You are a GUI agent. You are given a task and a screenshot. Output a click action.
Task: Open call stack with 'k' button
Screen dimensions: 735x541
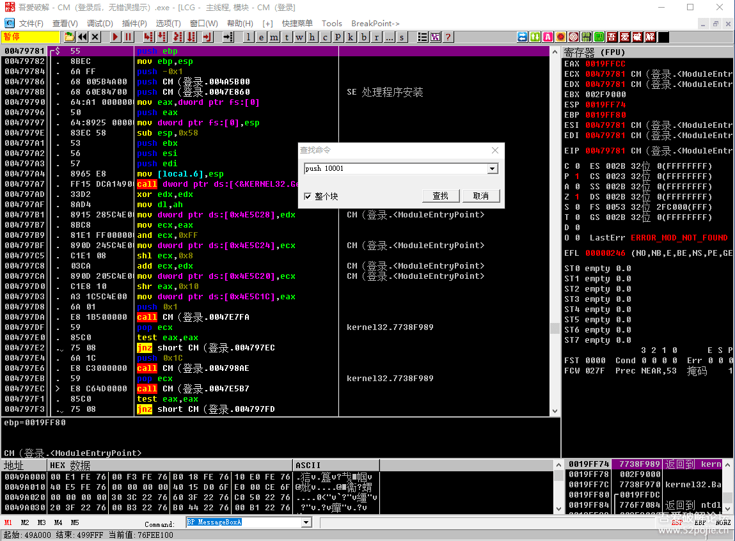click(x=351, y=37)
